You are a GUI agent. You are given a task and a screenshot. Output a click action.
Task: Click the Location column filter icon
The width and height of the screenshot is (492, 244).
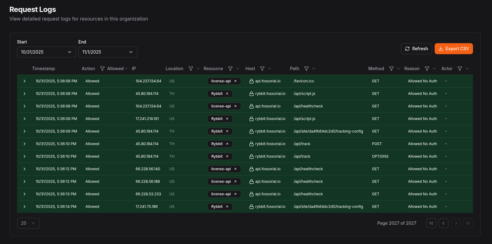tap(191, 69)
